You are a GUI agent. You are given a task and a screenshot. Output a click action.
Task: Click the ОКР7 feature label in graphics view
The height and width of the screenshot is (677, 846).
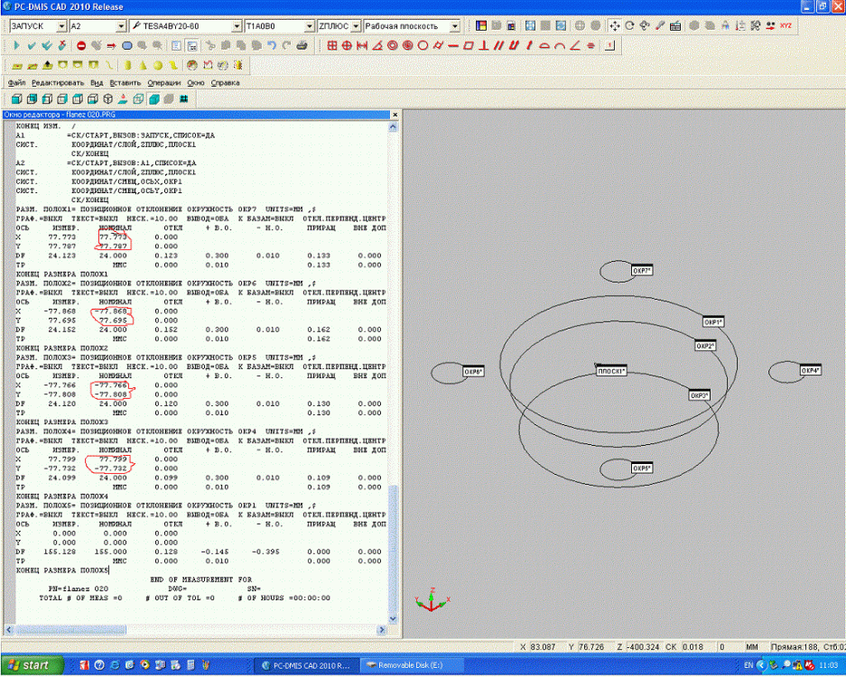642,271
